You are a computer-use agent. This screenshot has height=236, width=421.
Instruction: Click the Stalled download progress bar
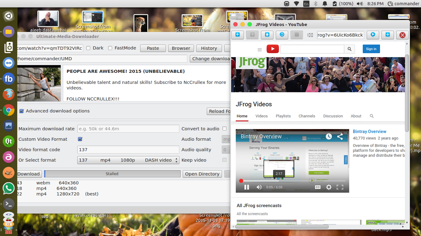point(112,174)
